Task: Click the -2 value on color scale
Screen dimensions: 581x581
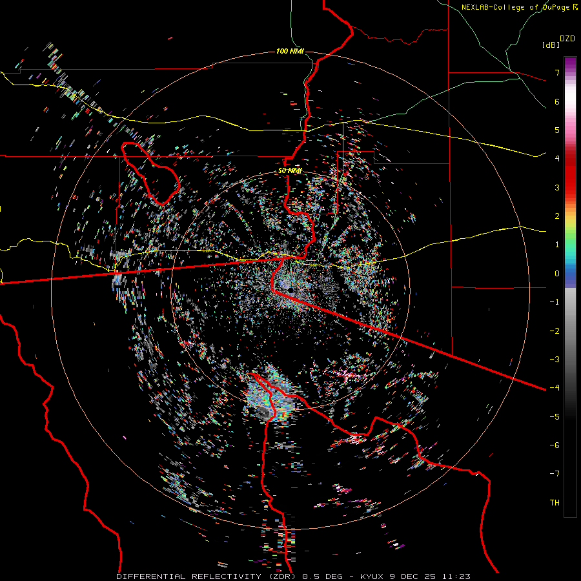Action: [555, 331]
